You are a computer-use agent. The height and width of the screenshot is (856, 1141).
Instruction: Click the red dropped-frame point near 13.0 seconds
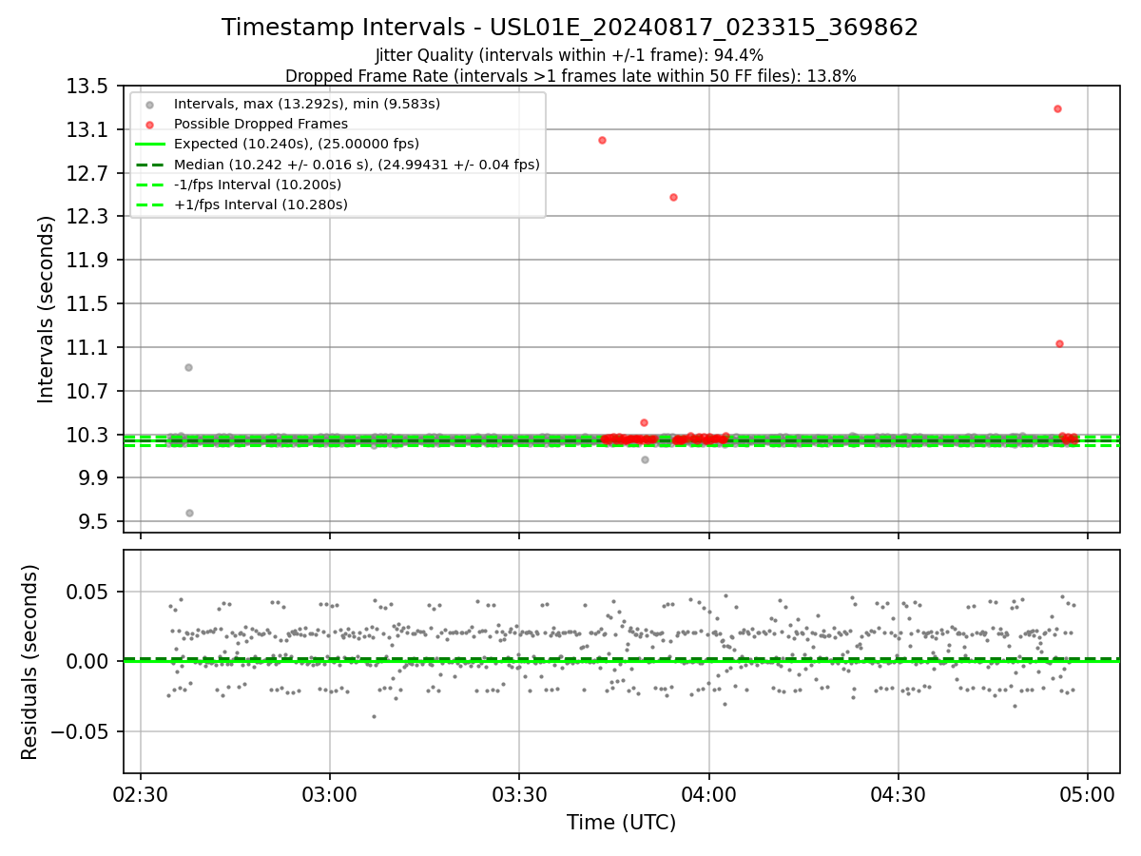pos(602,140)
